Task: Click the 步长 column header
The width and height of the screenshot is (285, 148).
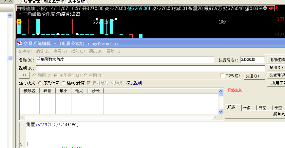Action: 96,91
